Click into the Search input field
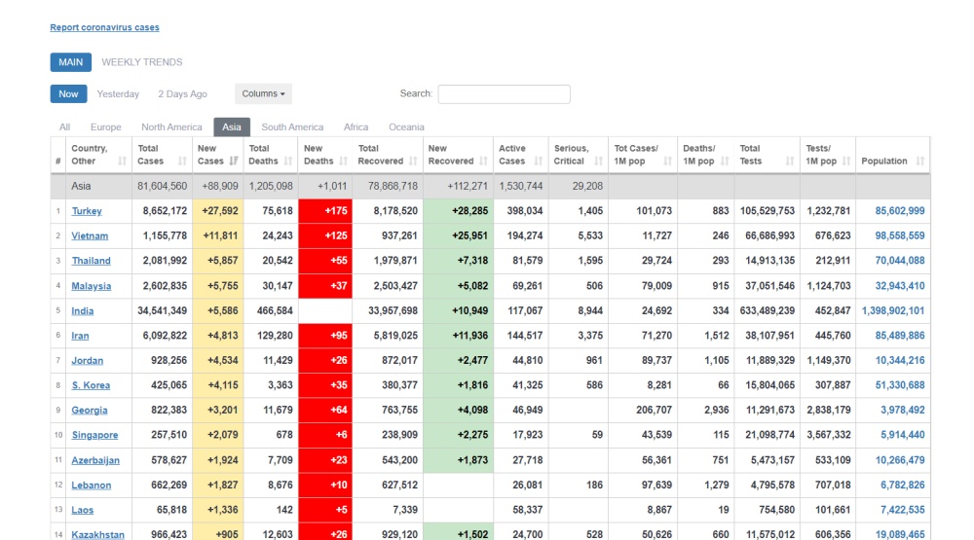This screenshot has height=540, width=974. (504, 94)
